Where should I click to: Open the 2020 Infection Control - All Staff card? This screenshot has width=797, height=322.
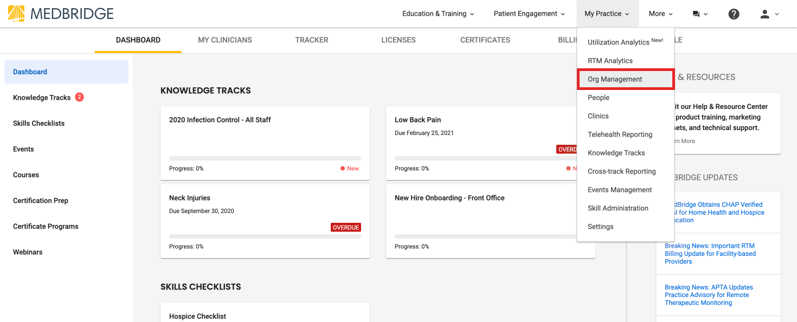tap(265, 143)
